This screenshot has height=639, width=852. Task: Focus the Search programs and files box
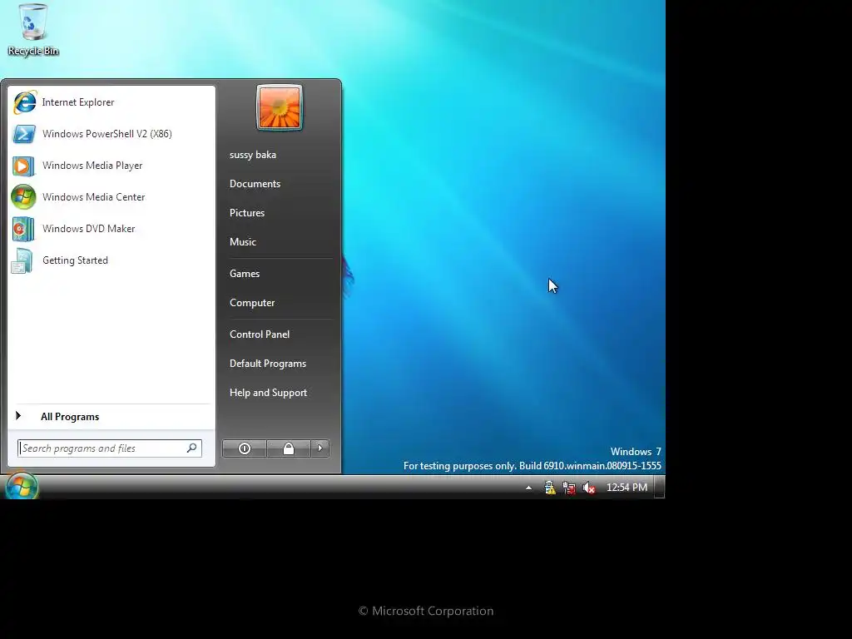[x=110, y=448]
